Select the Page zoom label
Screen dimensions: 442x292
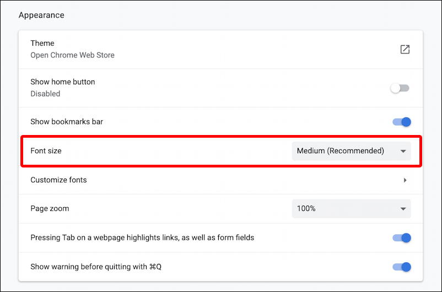point(50,209)
